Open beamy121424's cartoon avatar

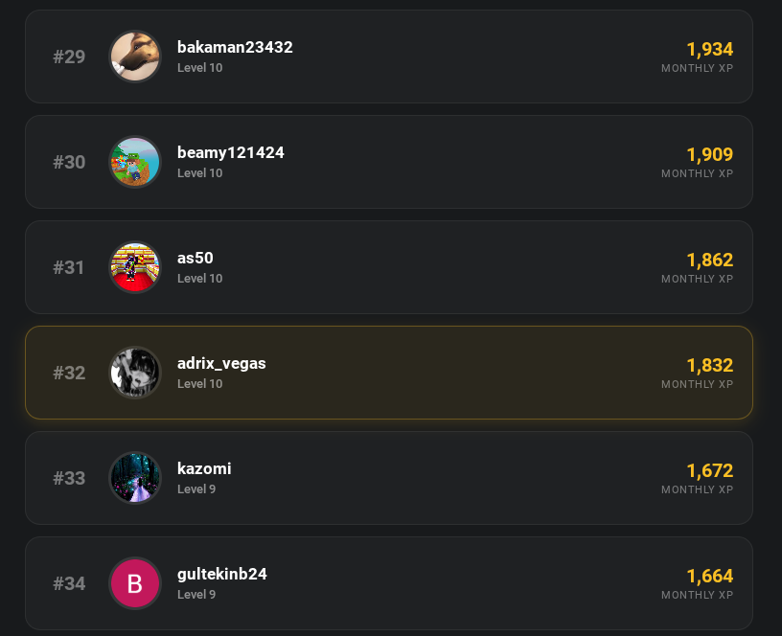click(x=135, y=162)
